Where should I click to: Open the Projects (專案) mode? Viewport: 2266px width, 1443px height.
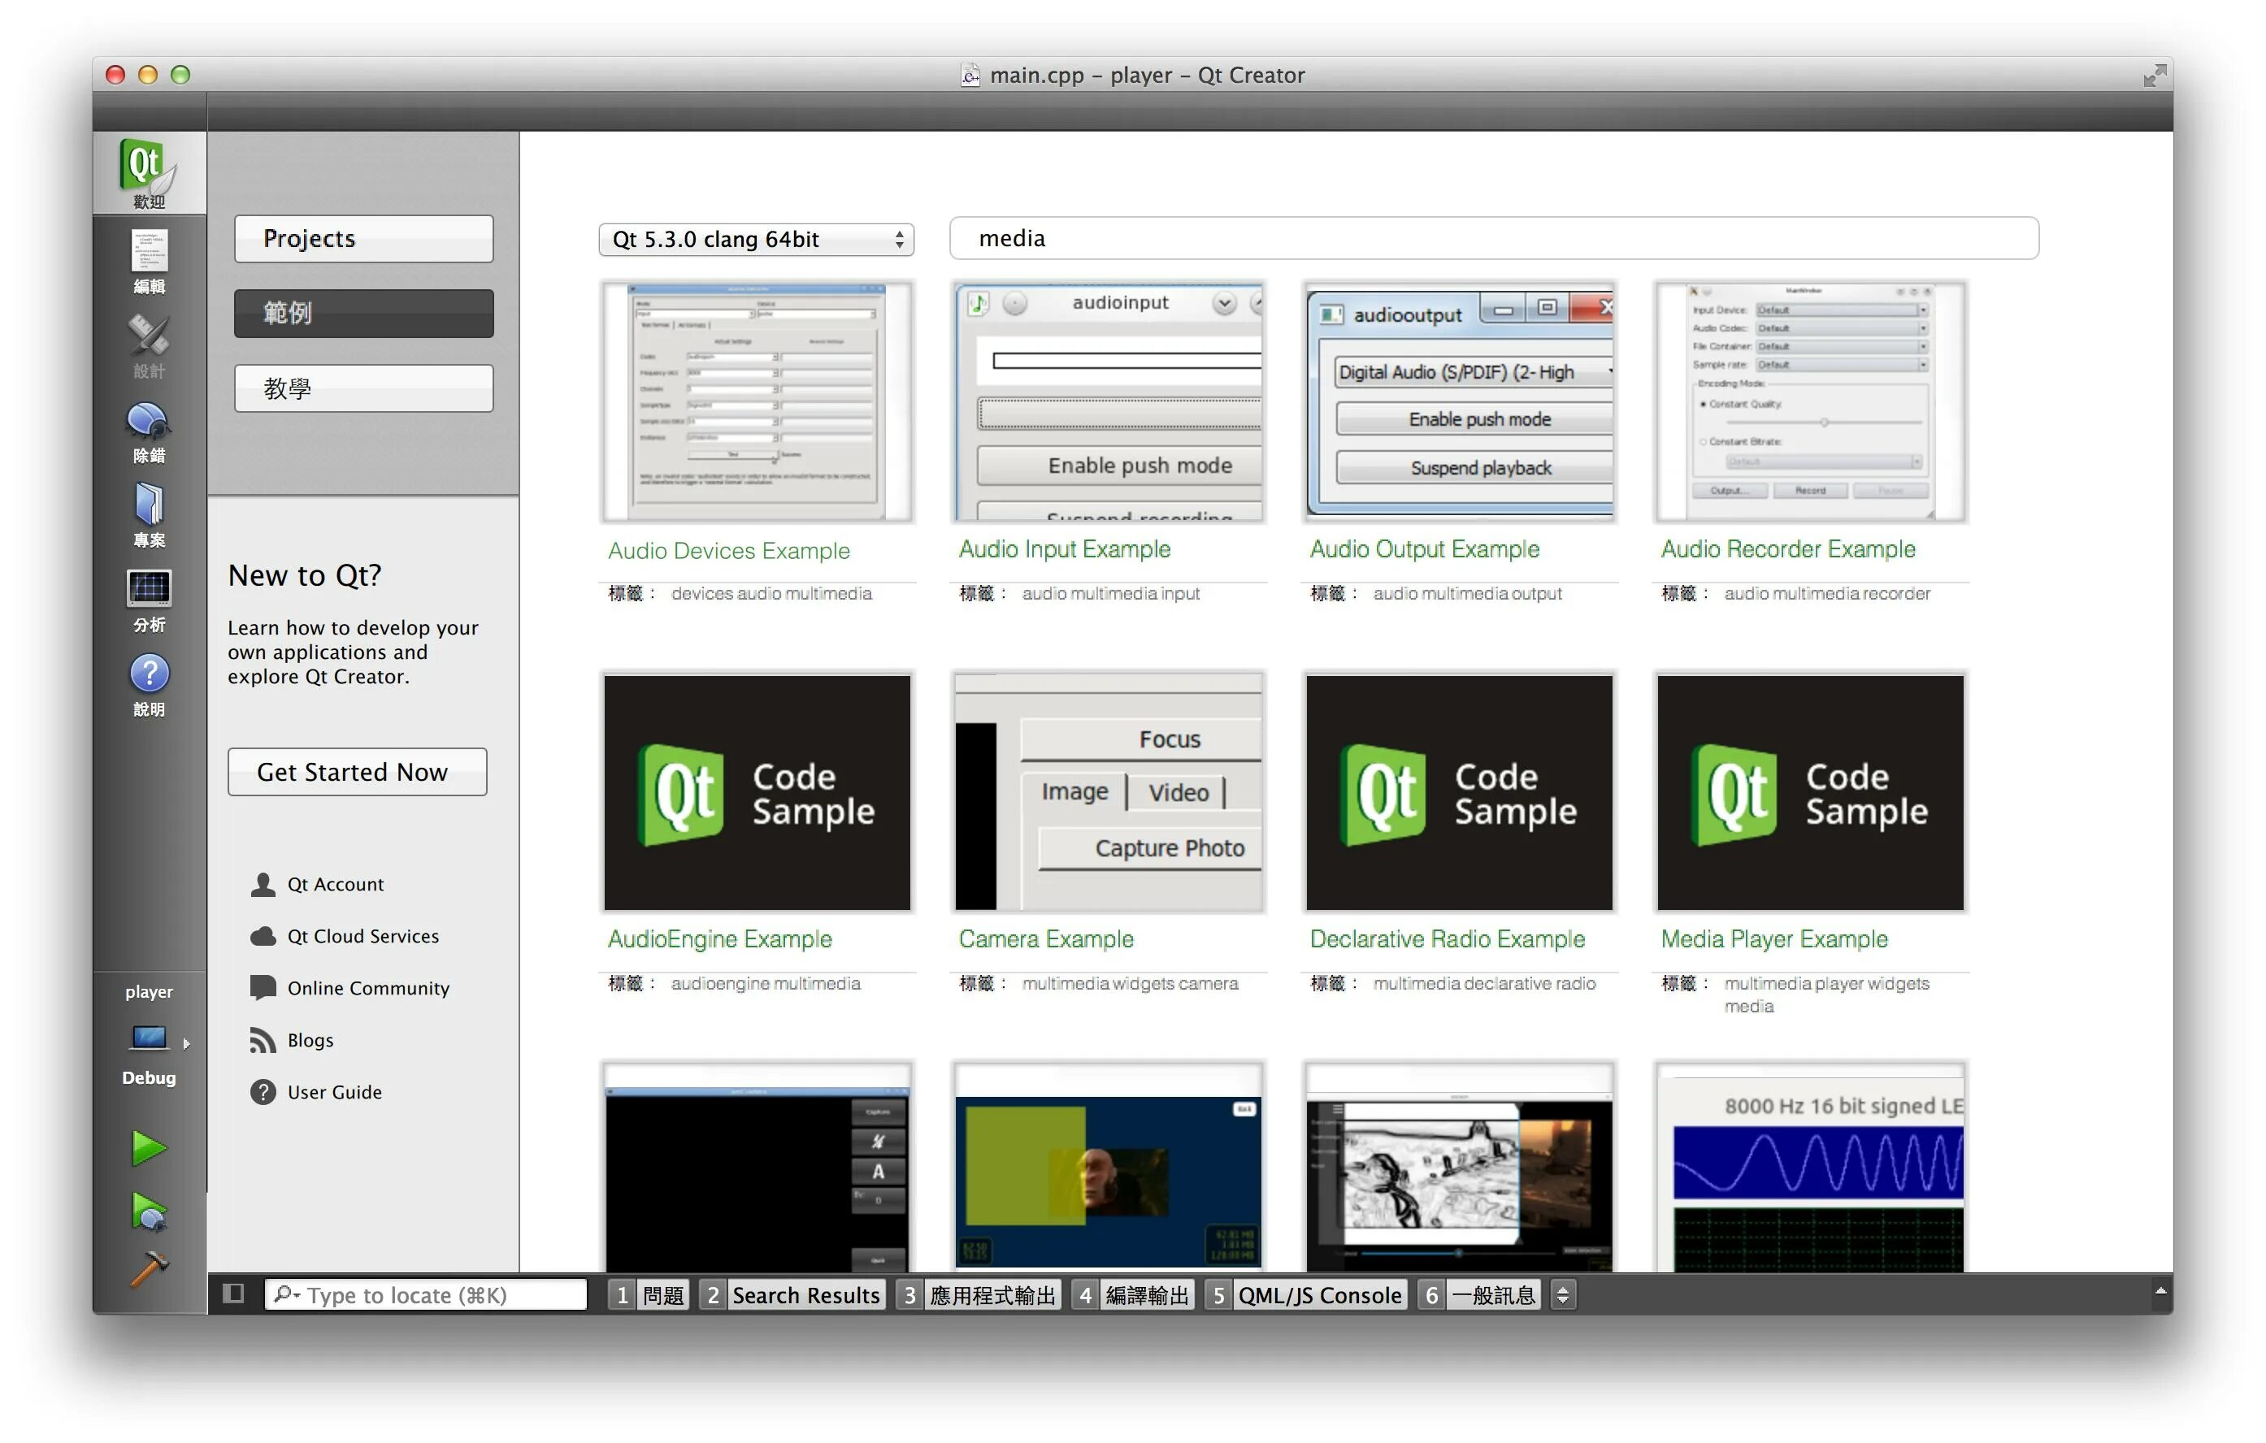tap(149, 515)
